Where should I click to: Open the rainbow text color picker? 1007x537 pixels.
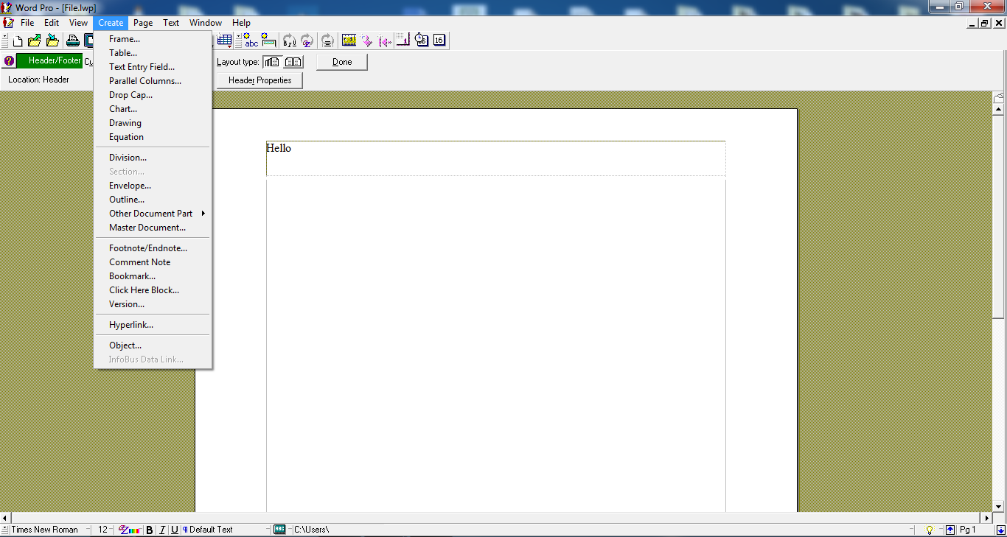point(130,530)
